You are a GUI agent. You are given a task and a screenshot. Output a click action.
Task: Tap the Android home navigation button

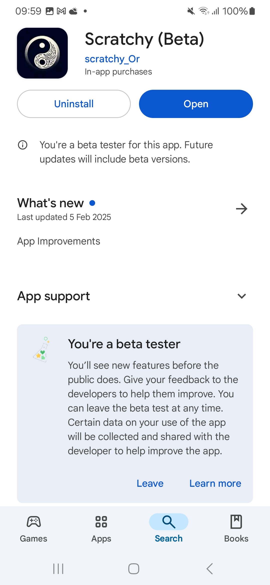click(x=134, y=569)
